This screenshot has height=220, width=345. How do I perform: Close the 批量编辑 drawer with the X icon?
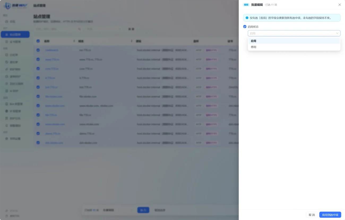pos(340,5)
